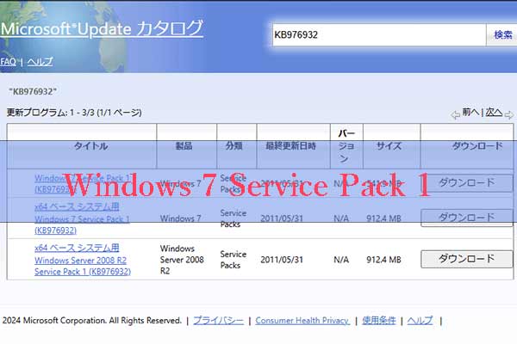Viewport: 517px width, 344px height.
Task: Sort by タイトル column header
Action: click(90, 146)
